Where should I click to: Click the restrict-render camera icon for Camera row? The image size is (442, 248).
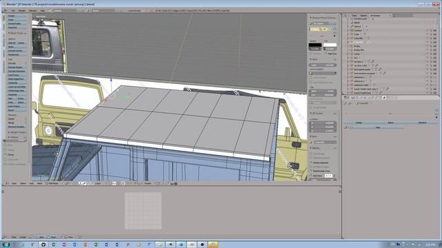tap(435, 30)
